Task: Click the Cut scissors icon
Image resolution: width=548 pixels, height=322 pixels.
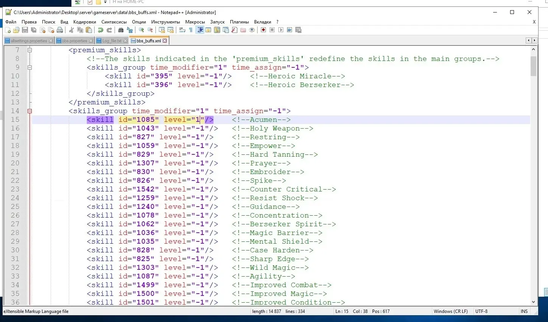Action: pos(71,30)
